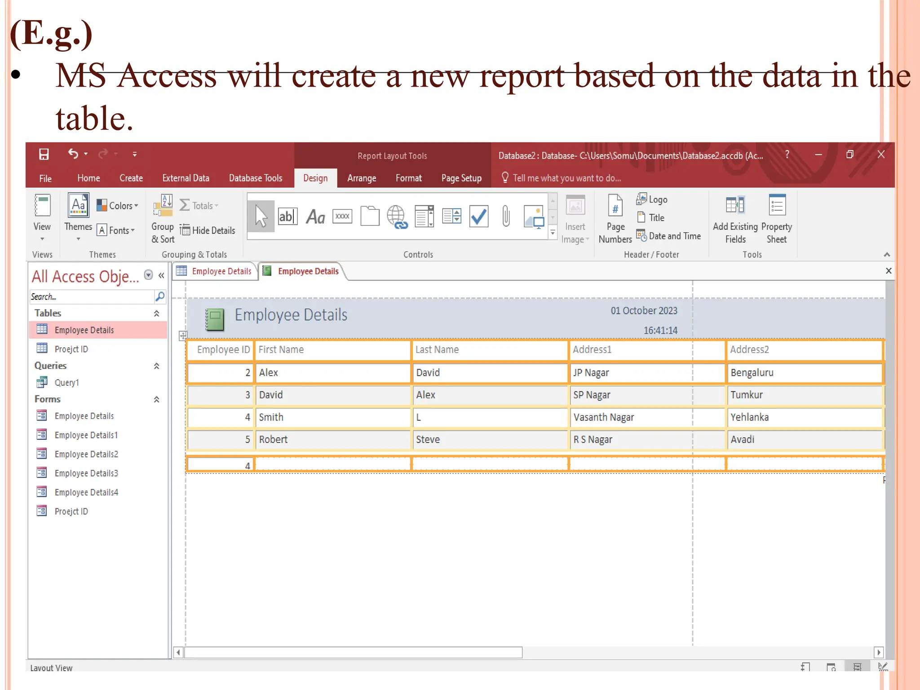Open the All Access Objects filter dropdown

pos(148,275)
